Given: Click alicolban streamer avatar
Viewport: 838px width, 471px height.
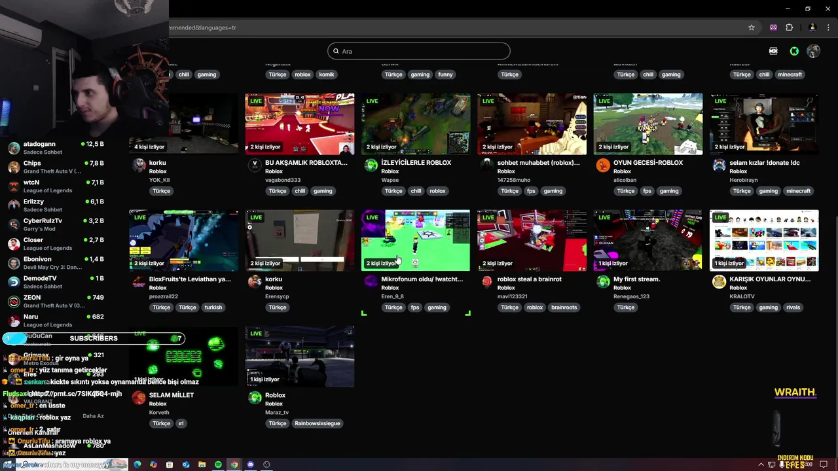Looking at the screenshot, I should click(603, 166).
